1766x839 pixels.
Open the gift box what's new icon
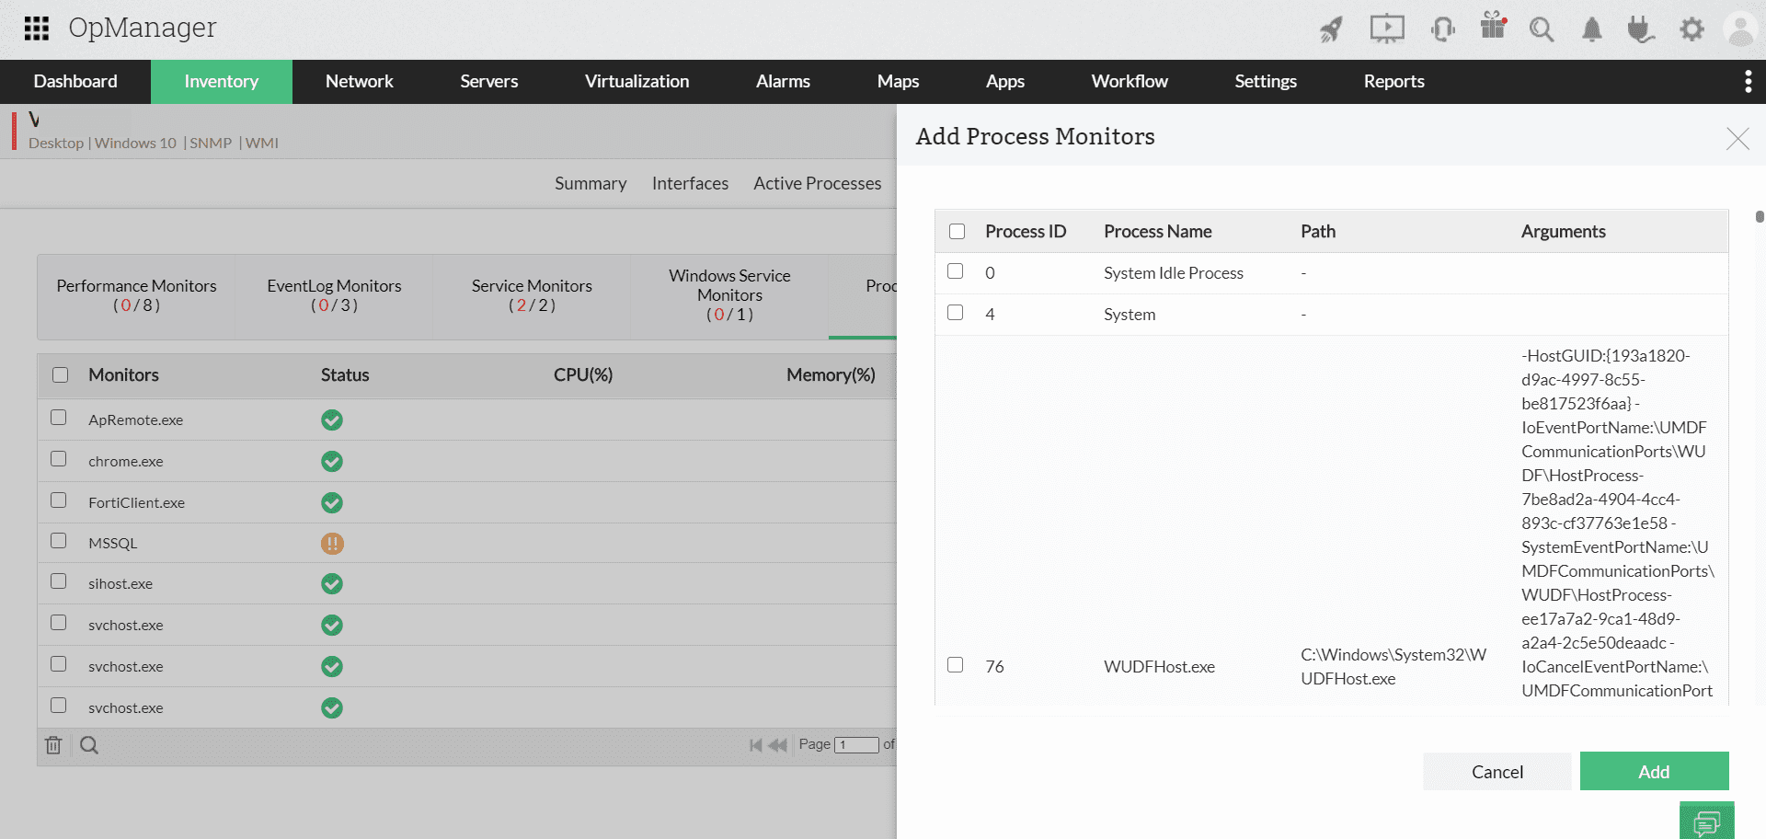click(x=1493, y=27)
